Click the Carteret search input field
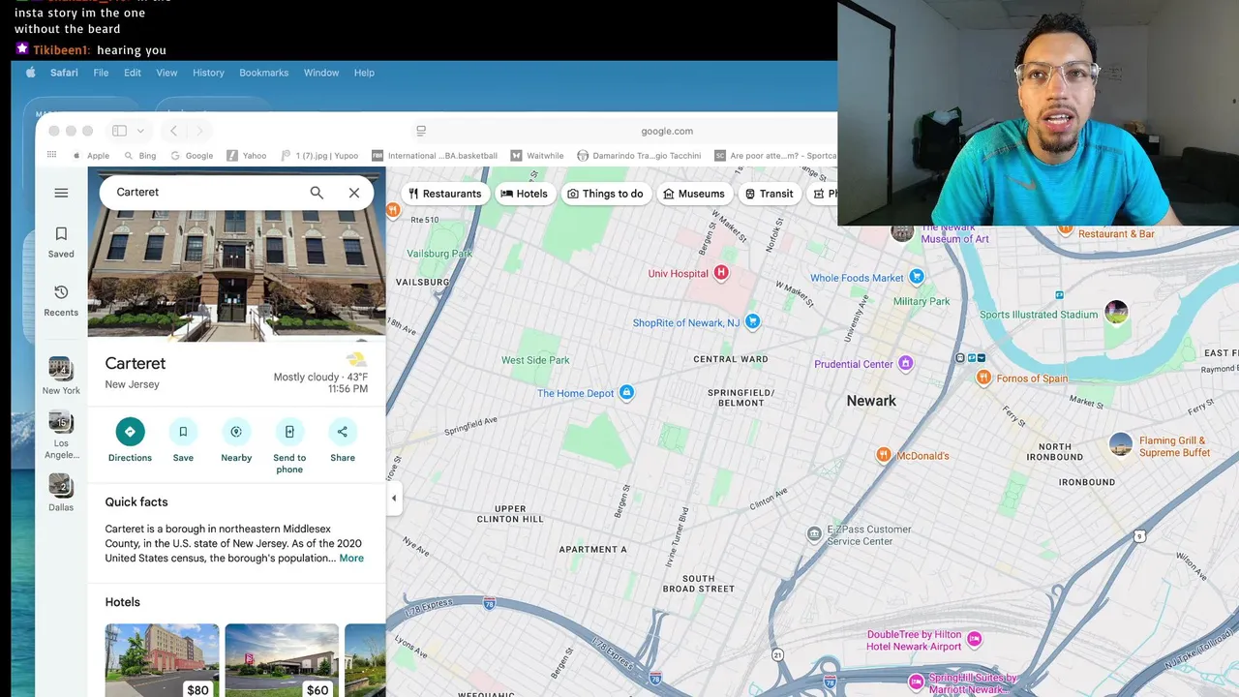1239x697 pixels. (203, 193)
